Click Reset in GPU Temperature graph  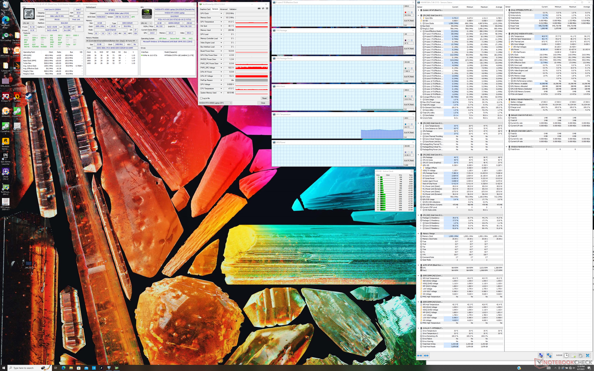coord(412,133)
